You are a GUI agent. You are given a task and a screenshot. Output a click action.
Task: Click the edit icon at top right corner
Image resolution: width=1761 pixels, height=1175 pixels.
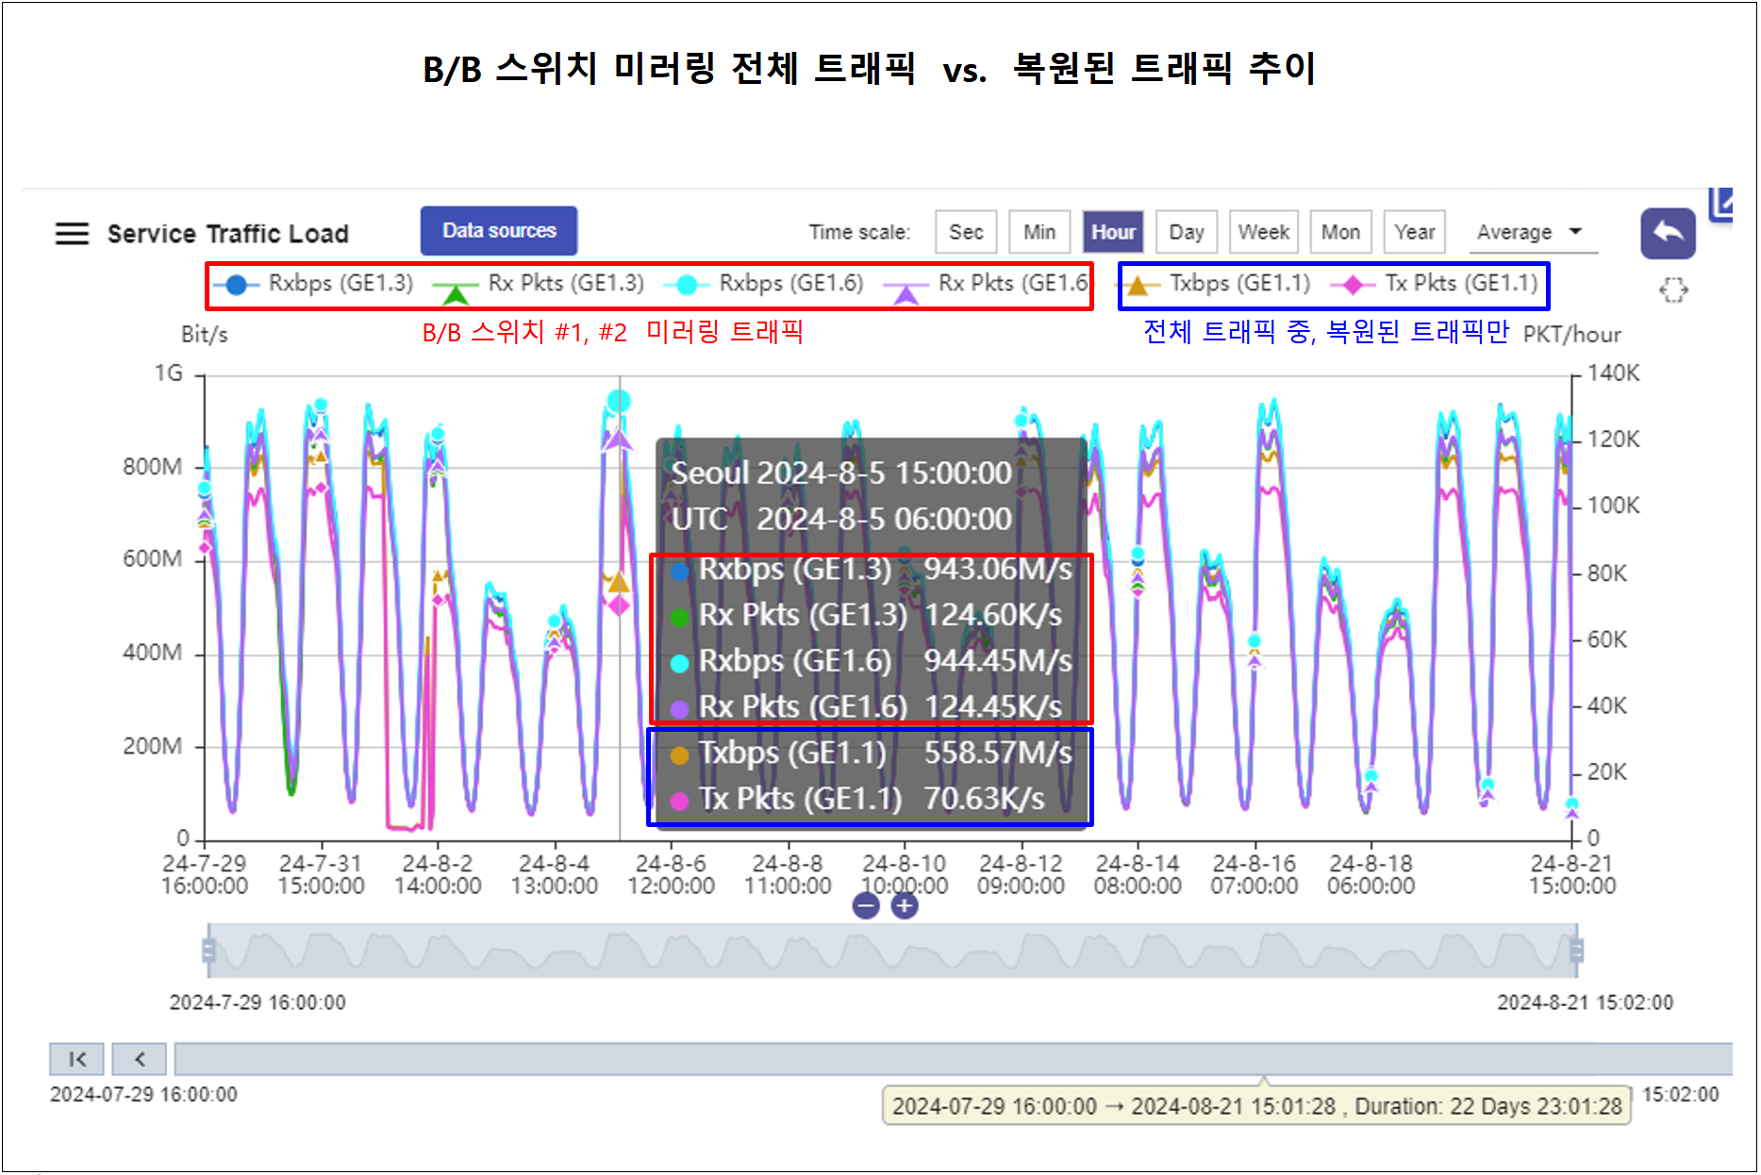1721,203
